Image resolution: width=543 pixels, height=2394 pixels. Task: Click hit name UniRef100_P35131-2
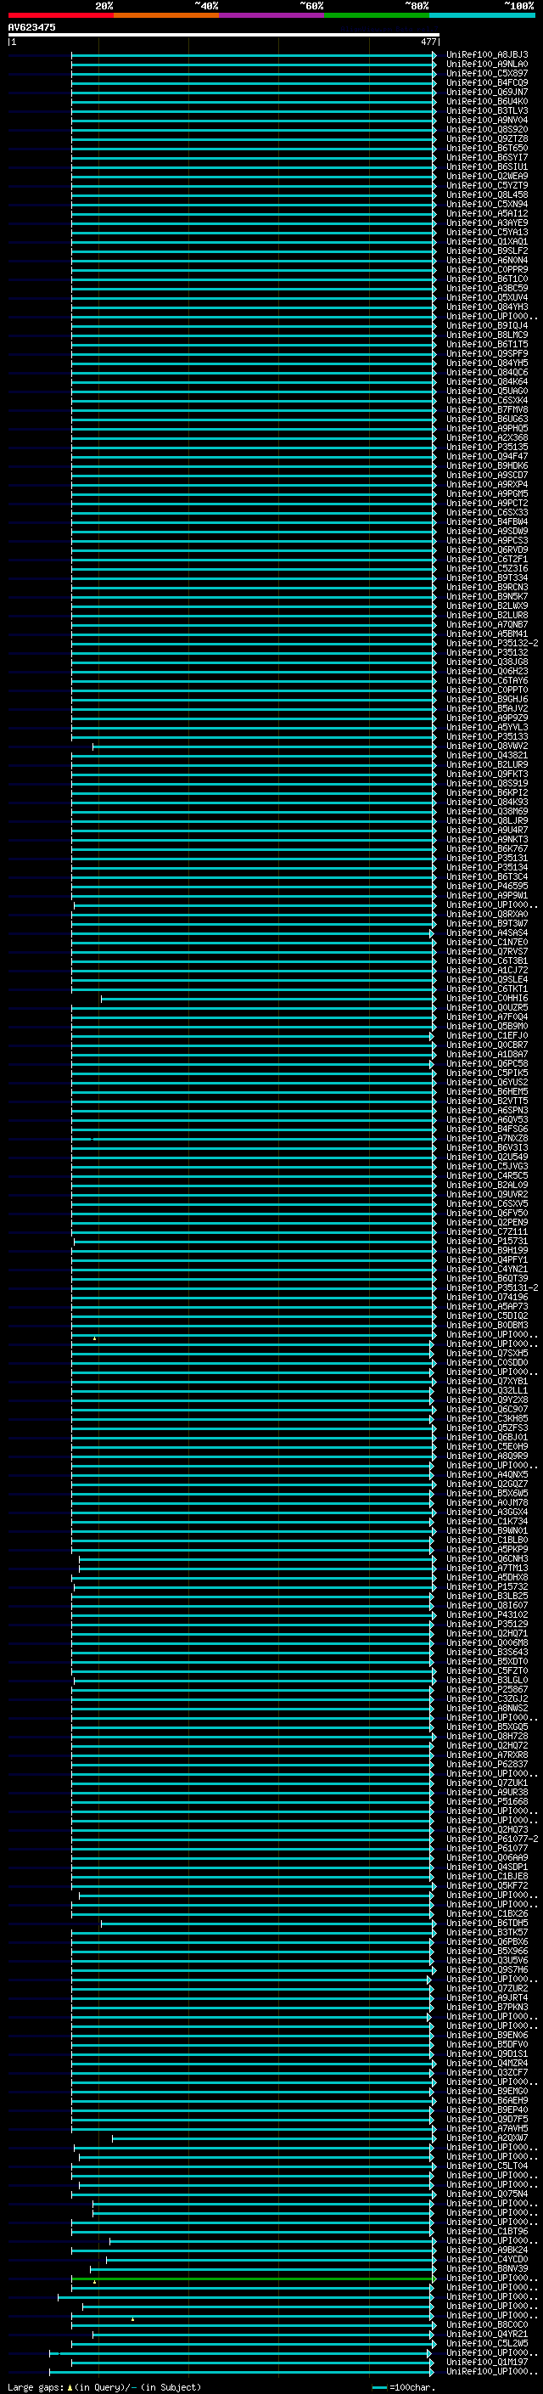tap(493, 1288)
